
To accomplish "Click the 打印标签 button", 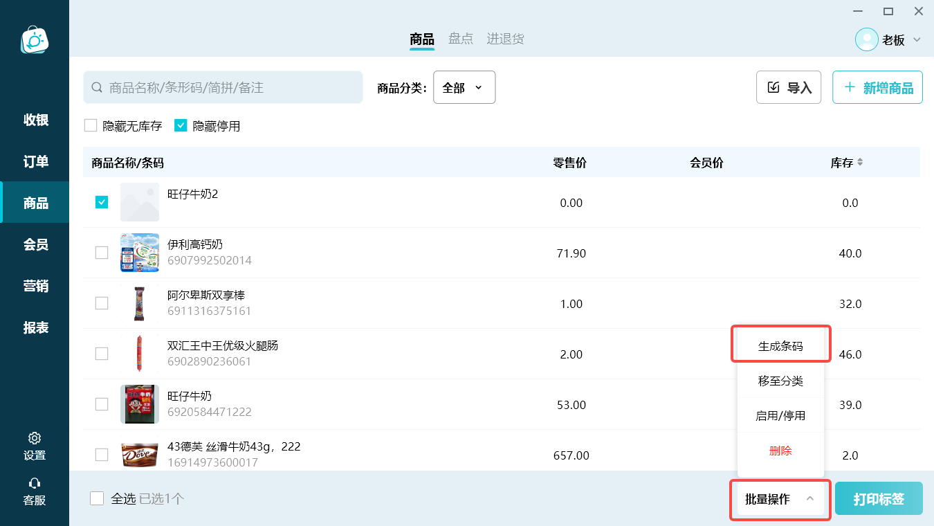I will pyautogui.click(x=879, y=498).
